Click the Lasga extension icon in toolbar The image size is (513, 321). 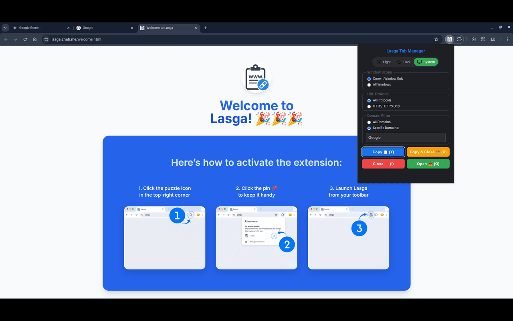(x=450, y=39)
